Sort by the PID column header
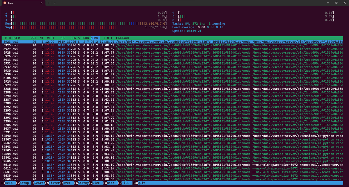Screen dimensions: 349x187 click(x=8, y=38)
